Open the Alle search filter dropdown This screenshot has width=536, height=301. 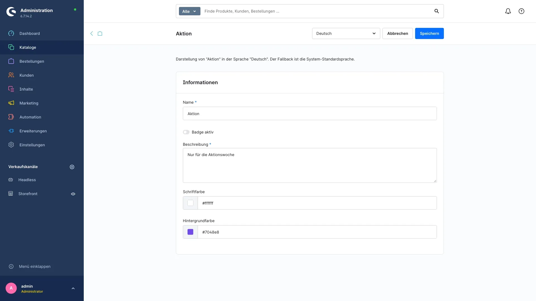click(x=190, y=11)
